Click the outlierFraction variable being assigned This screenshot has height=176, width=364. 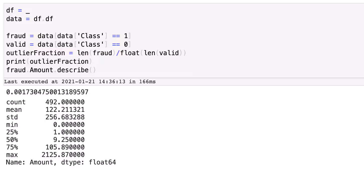click(36, 53)
